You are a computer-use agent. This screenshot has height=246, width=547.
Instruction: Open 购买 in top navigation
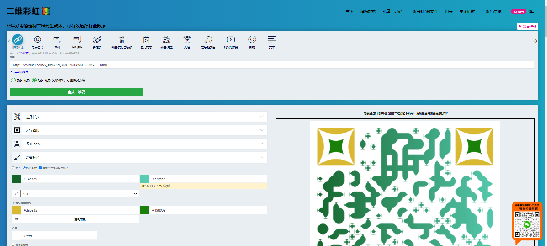point(448,11)
